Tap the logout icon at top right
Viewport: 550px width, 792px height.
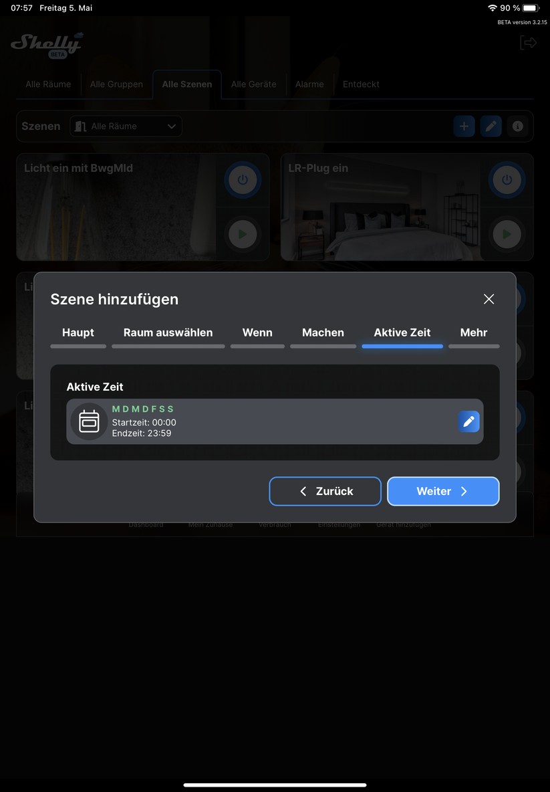coord(528,43)
